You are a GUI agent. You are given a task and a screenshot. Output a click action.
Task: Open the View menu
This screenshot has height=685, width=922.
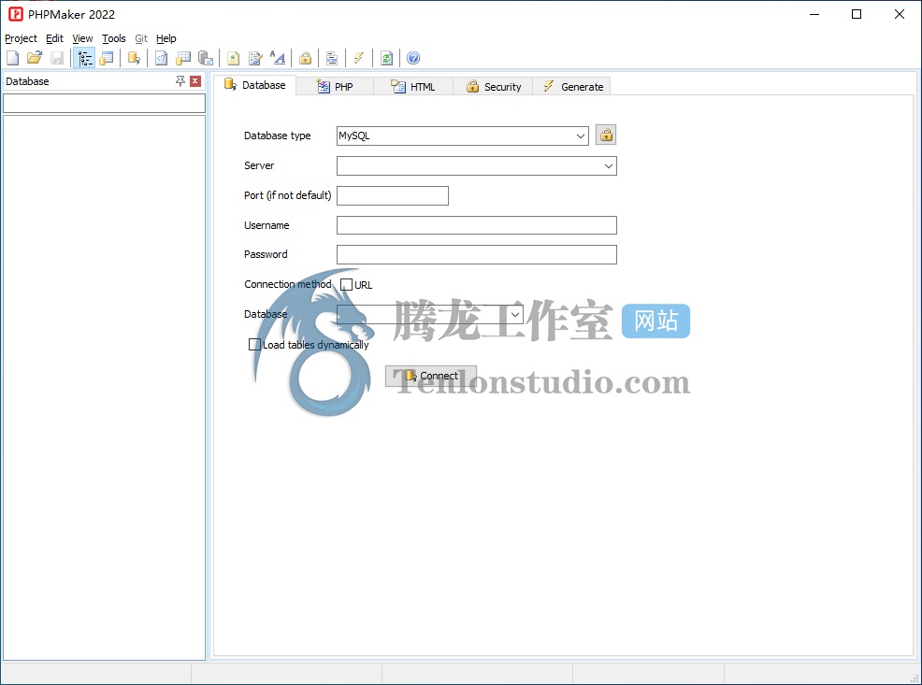82,38
